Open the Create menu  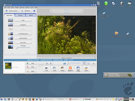27,8
